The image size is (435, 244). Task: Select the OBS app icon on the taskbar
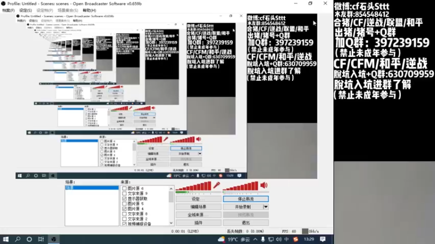point(53,239)
